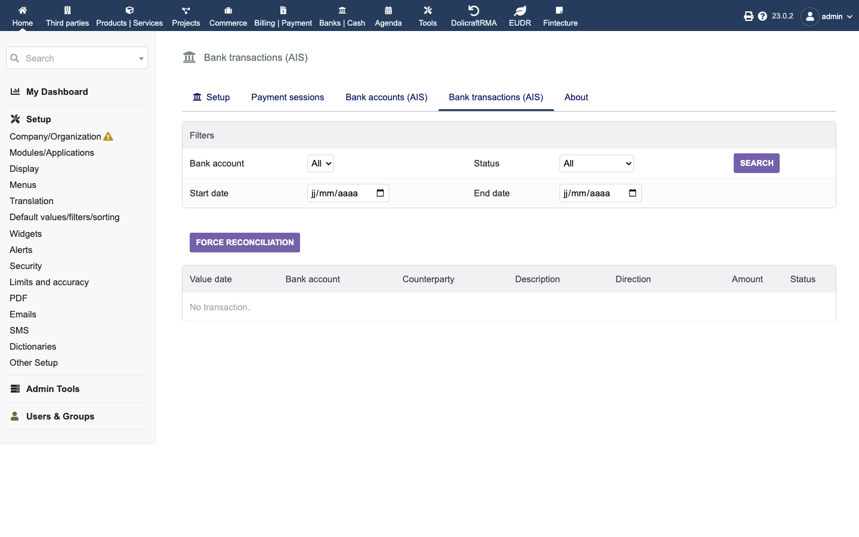Click the Agenda calendar icon
The image size is (859, 537).
(388, 10)
